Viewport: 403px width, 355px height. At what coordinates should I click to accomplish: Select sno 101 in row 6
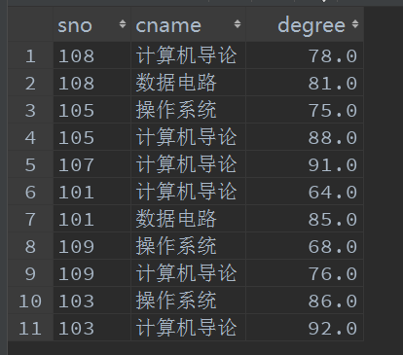click(x=92, y=192)
